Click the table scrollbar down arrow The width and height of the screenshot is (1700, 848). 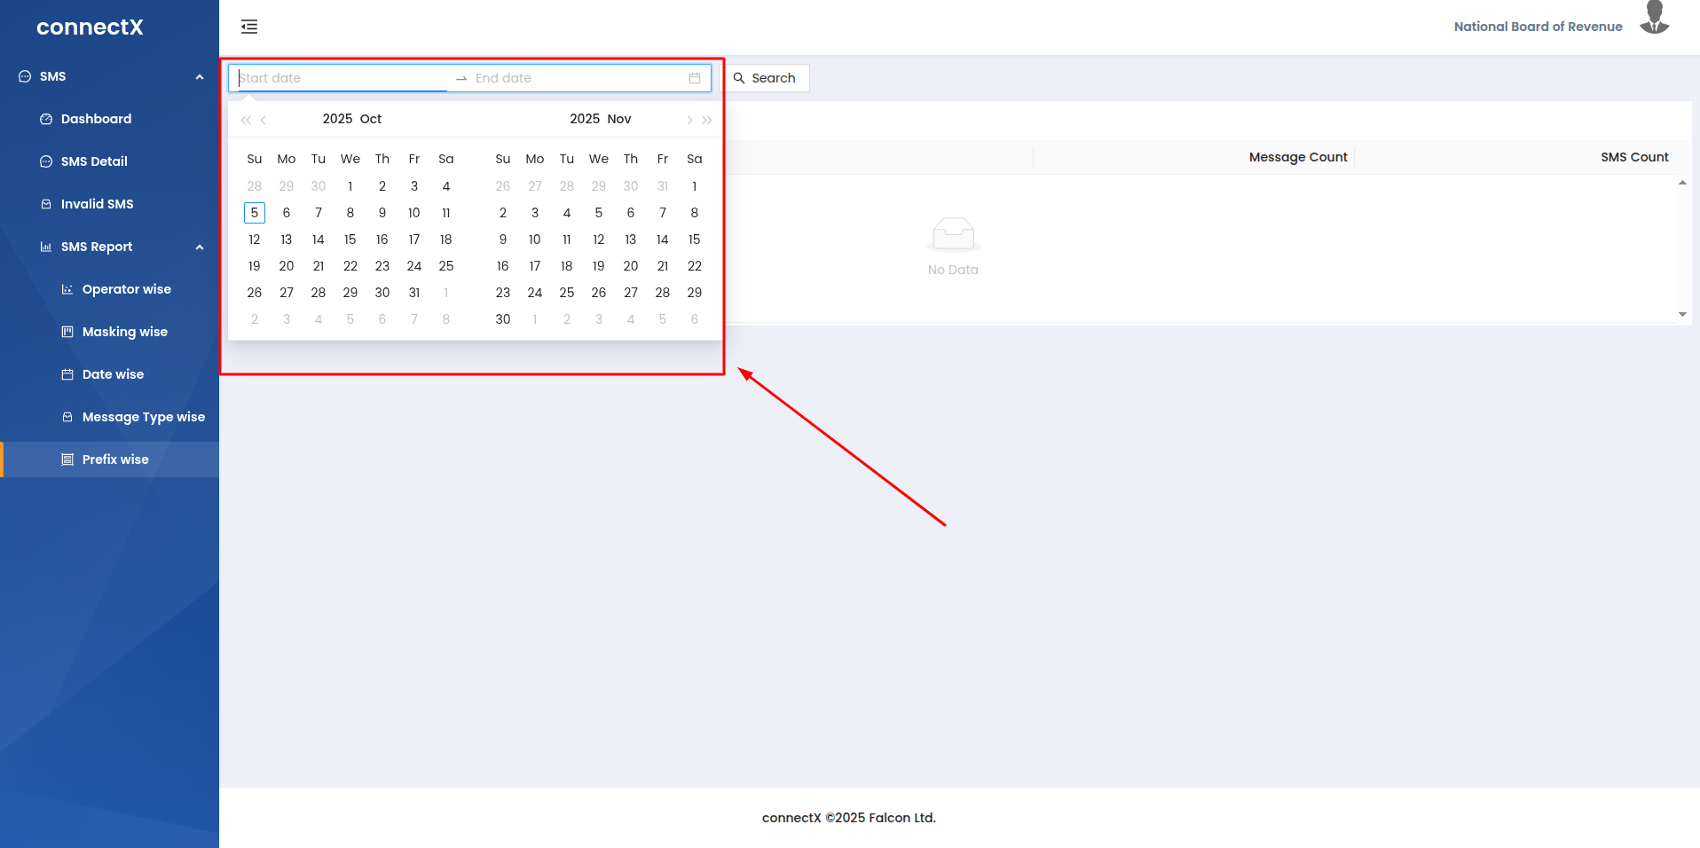tap(1682, 314)
